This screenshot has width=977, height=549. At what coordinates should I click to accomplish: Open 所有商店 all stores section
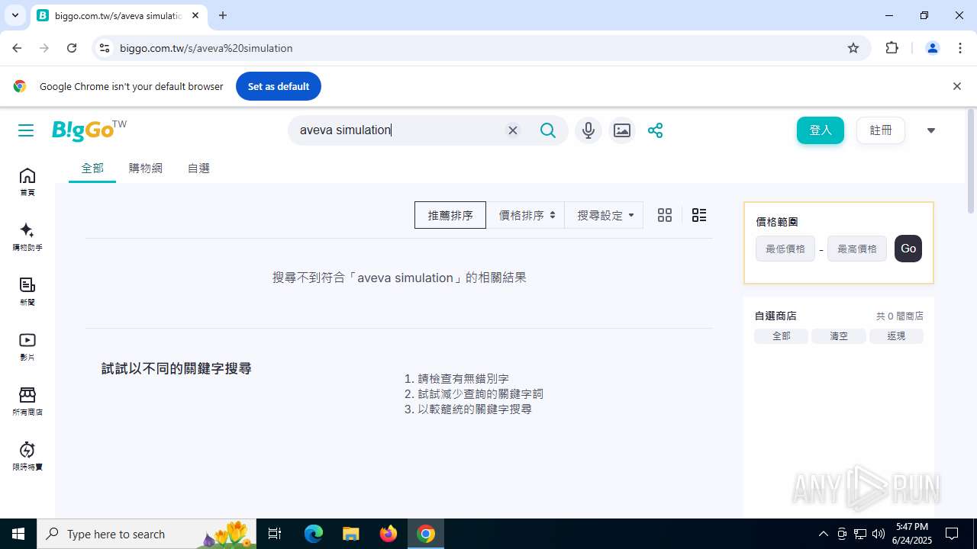coord(27,402)
